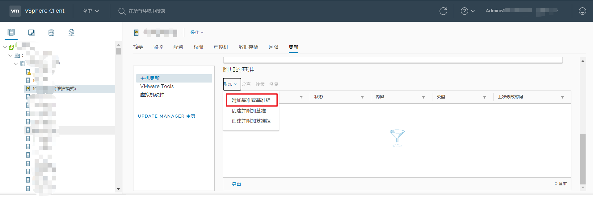Switch to the 权限 tab
The height and width of the screenshot is (198, 593).
(x=198, y=47)
